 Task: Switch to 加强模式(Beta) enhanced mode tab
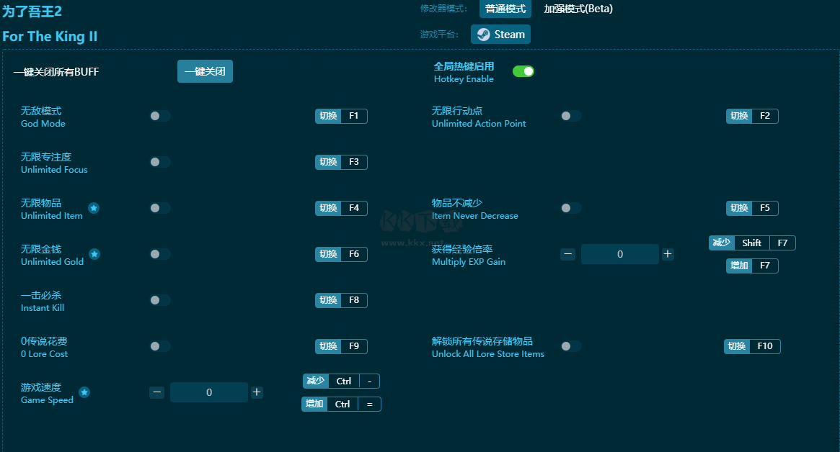(578, 9)
